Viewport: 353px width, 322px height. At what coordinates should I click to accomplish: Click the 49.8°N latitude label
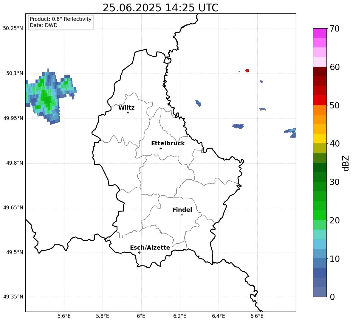coord(14,163)
